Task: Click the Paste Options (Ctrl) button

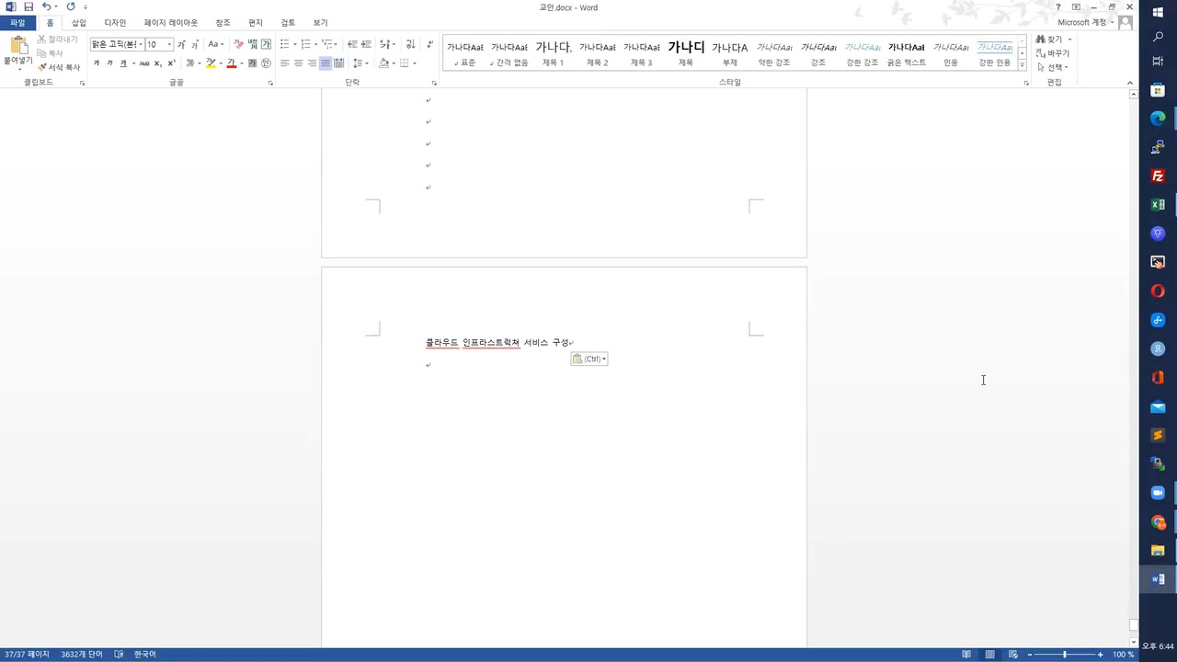Action: pyautogui.click(x=588, y=359)
